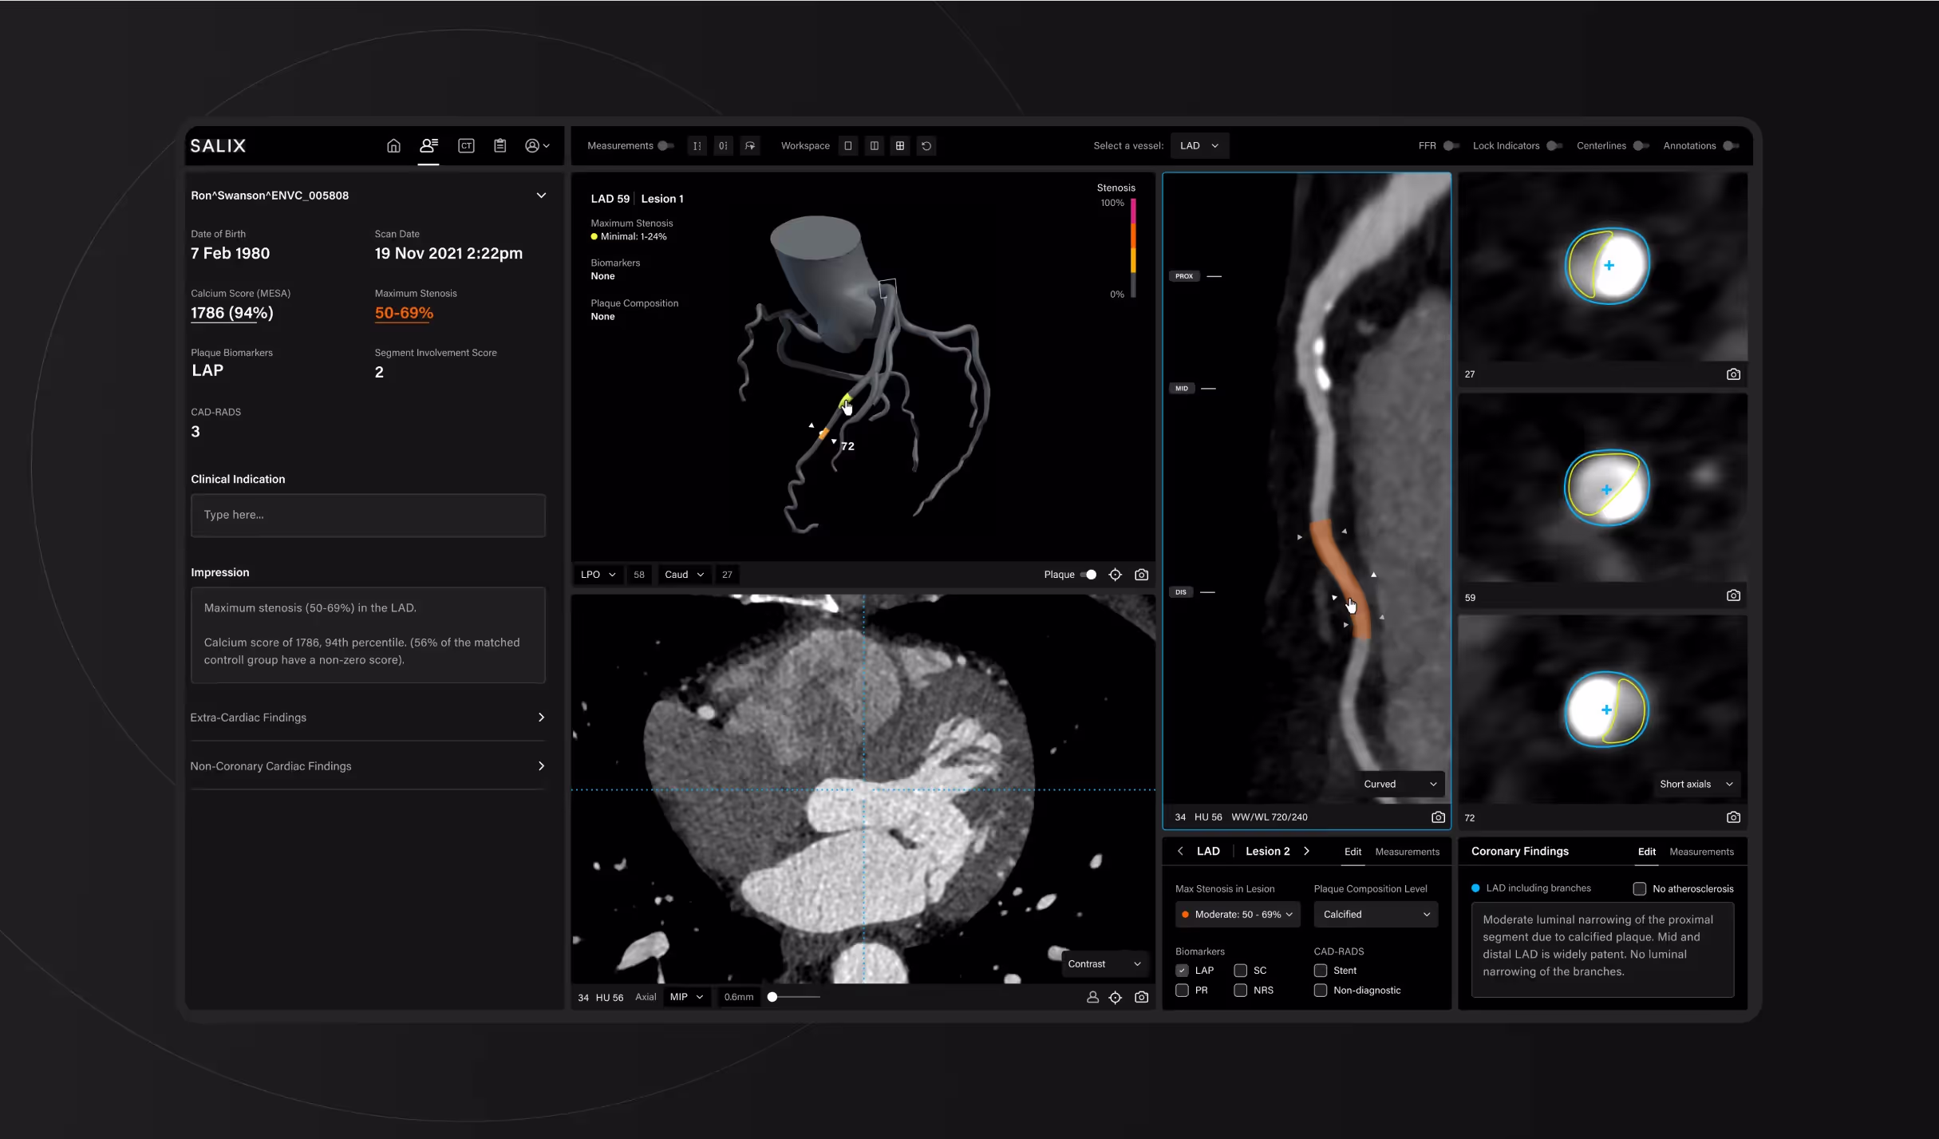Go to next lesion with right arrow

1306,851
